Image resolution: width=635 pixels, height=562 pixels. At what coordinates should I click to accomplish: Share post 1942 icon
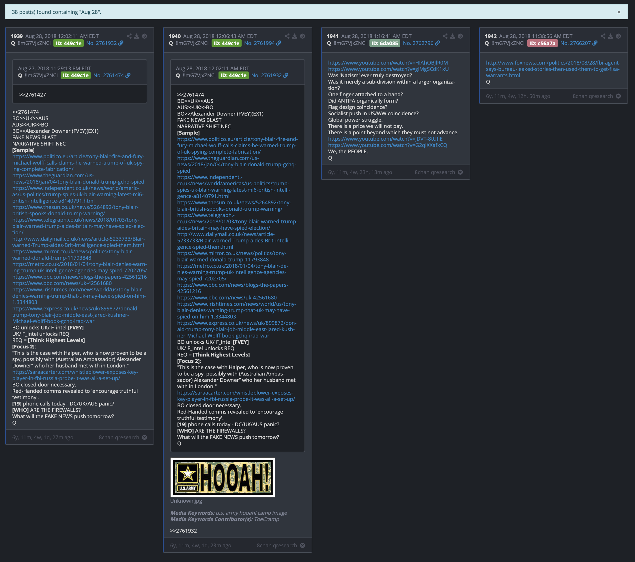click(x=603, y=36)
